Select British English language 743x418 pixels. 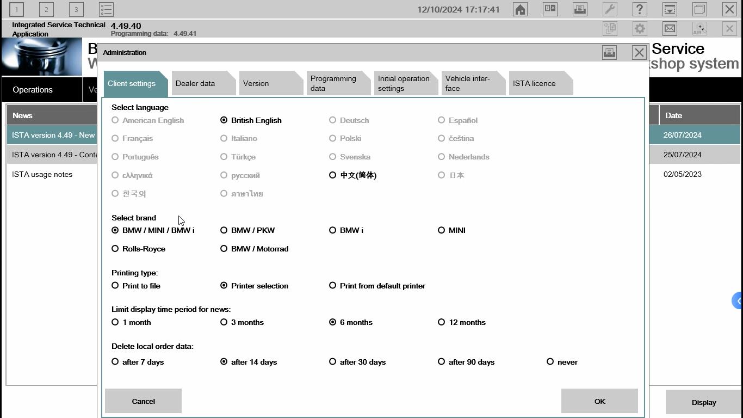tap(251, 120)
